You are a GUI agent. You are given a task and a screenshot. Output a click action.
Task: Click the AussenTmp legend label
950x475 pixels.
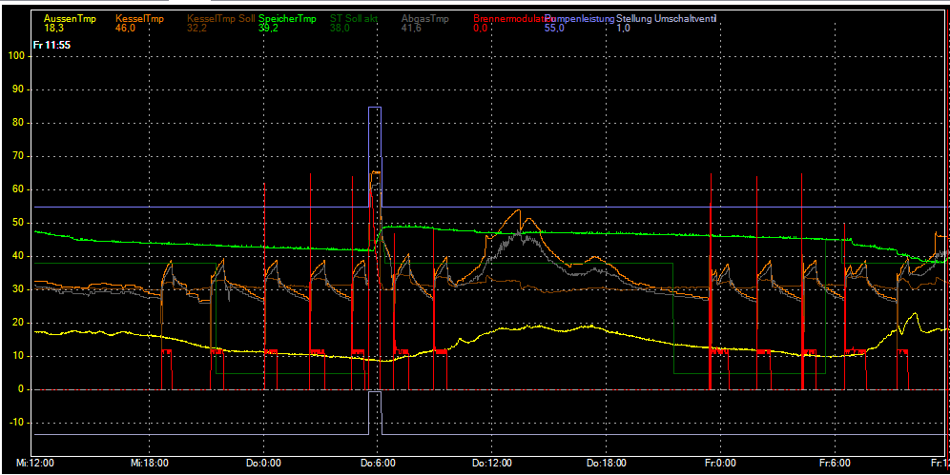(68, 19)
